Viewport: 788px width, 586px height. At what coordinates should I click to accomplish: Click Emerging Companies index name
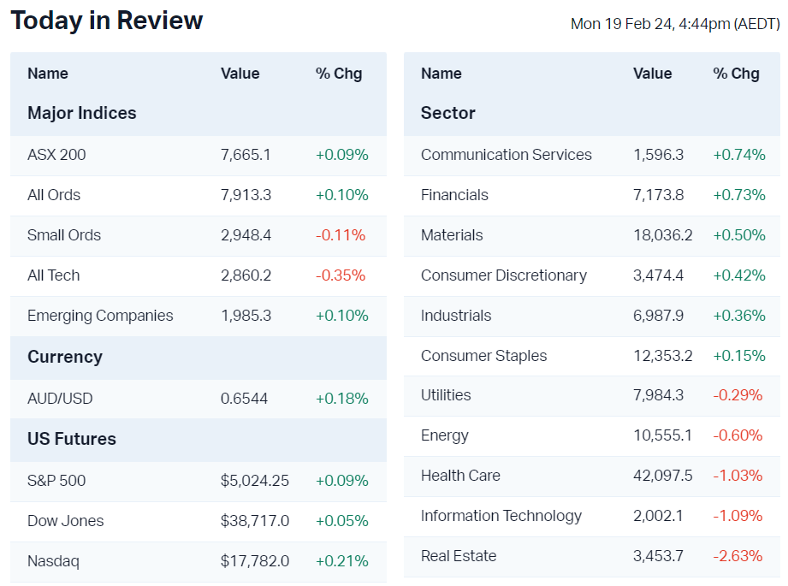tap(100, 316)
